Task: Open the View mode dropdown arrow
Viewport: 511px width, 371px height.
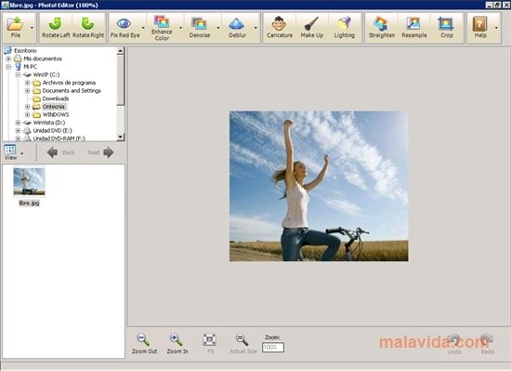Action: coord(22,153)
